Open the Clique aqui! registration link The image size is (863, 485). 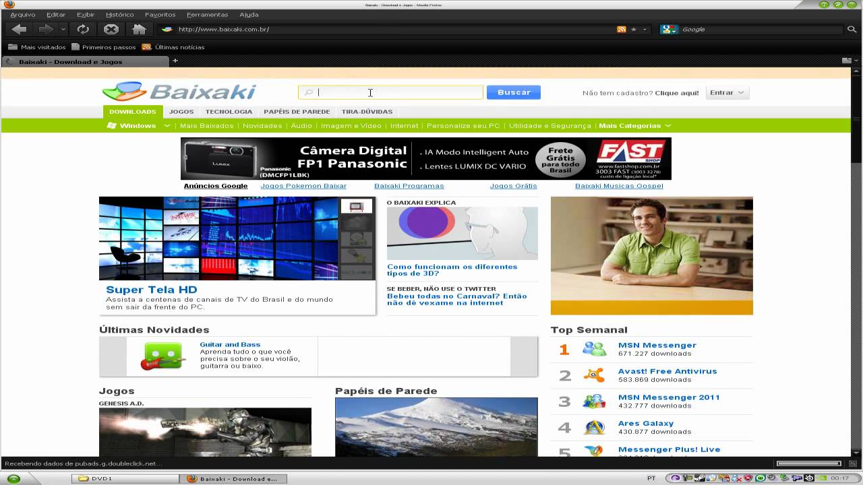pyautogui.click(x=677, y=93)
